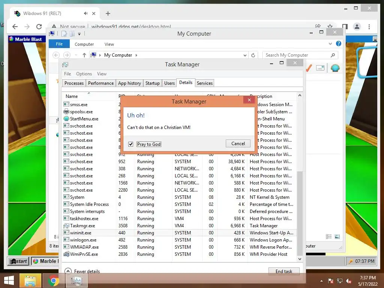Click the inner start button
The height and width of the screenshot is (288, 384).
(18, 261)
